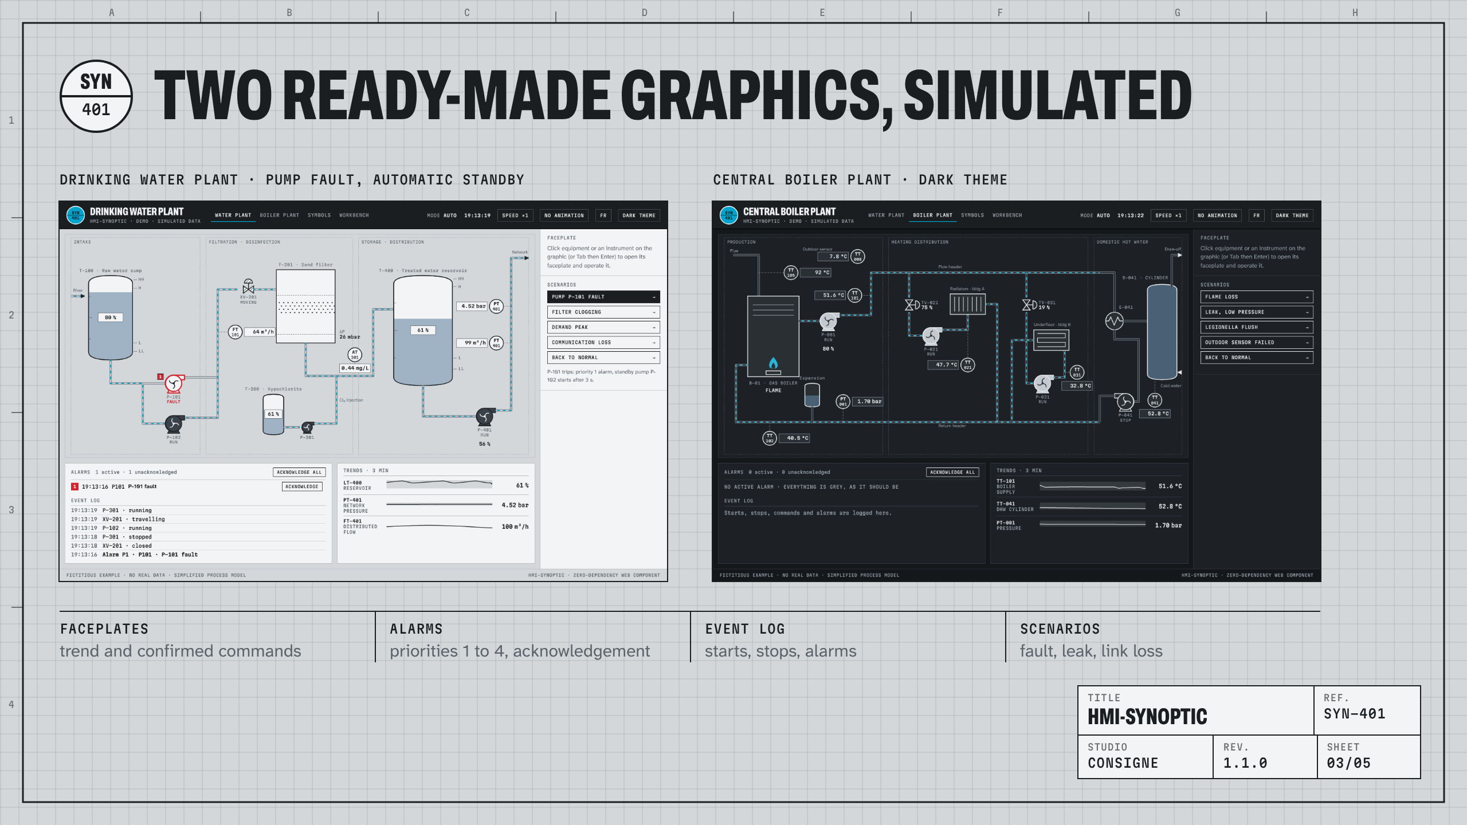Open WORKBENCH tab in water plant window

[x=354, y=215]
